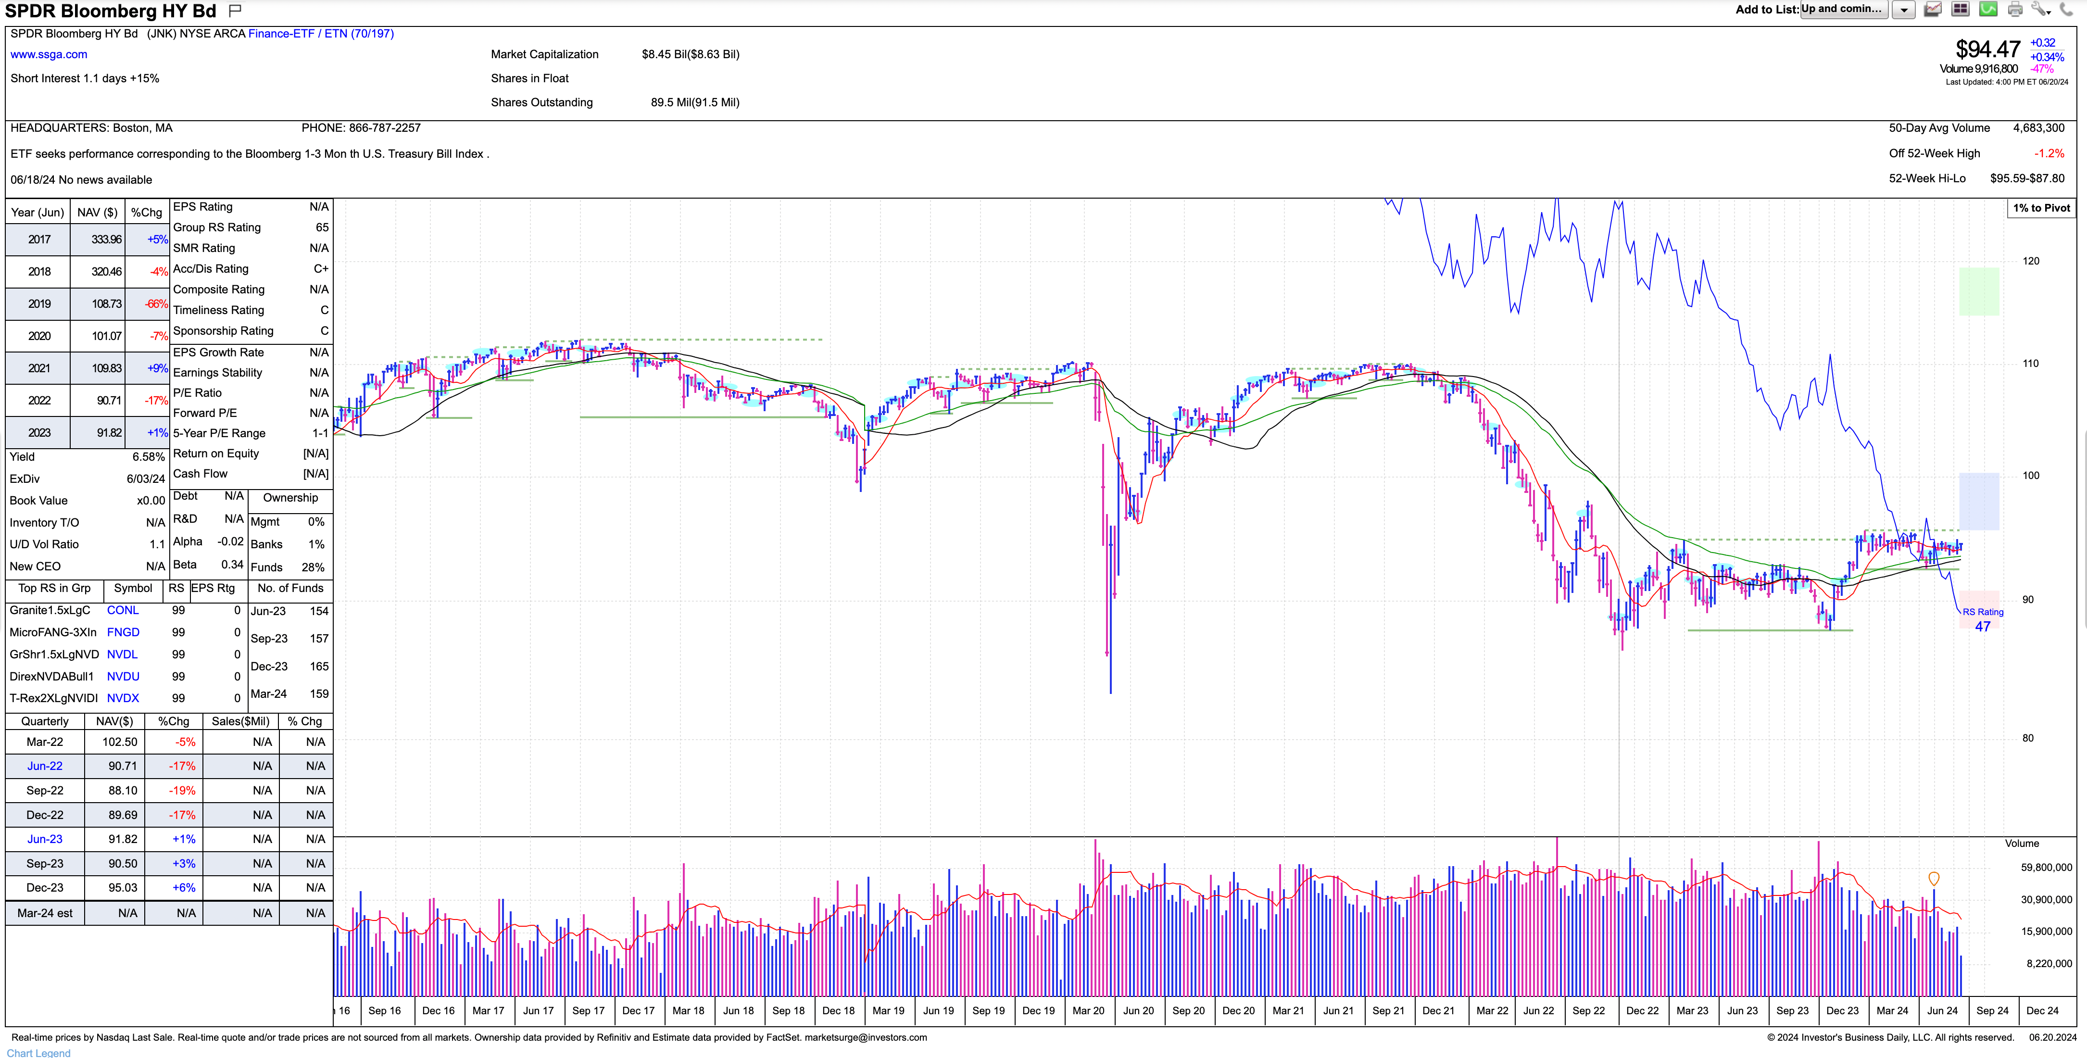Image resolution: width=2087 pixels, height=1058 pixels.
Task: Click the RS Rating 47 label on chart
Action: tap(1983, 620)
